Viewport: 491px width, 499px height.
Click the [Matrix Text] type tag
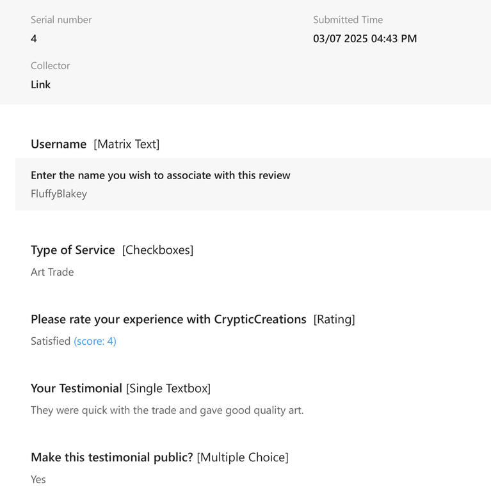[x=127, y=144]
